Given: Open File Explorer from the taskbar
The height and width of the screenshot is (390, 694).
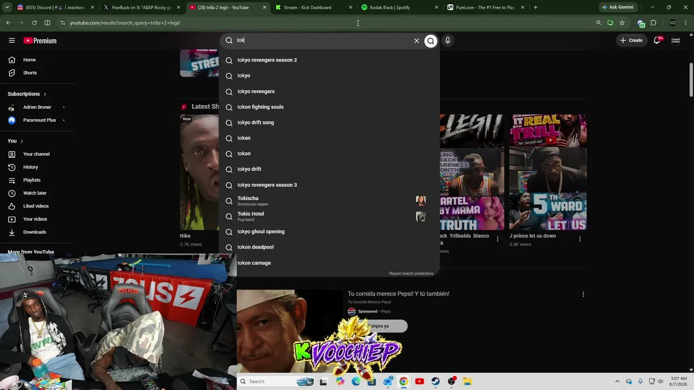Looking at the screenshot, I should [467, 381].
